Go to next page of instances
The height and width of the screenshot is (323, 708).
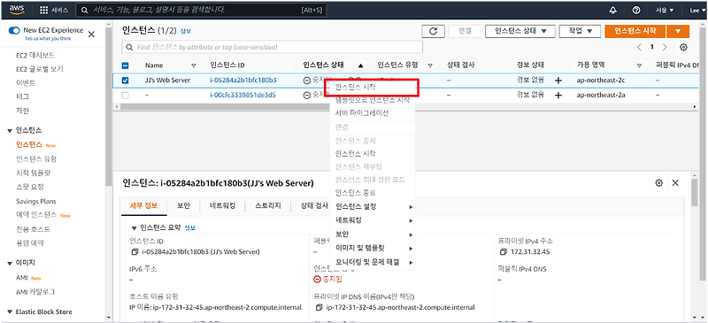pos(665,47)
